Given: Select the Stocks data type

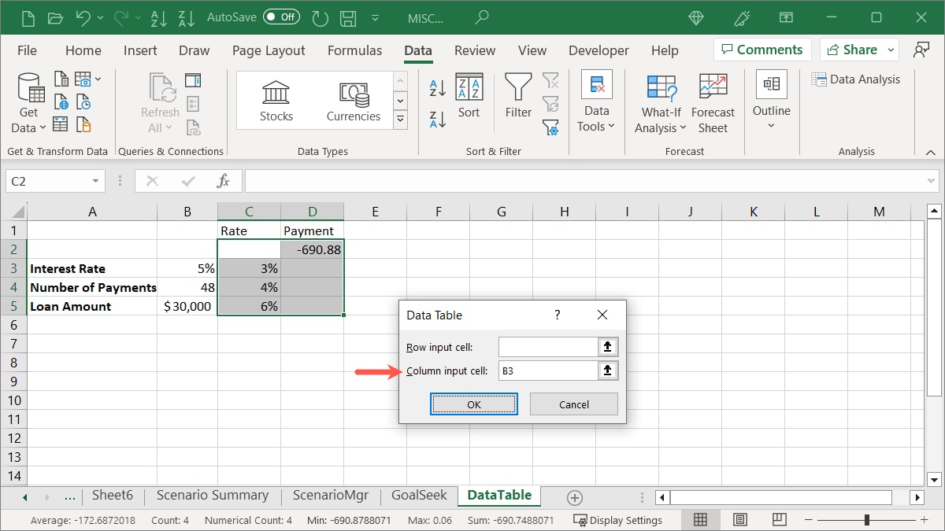Looking at the screenshot, I should tap(276, 100).
